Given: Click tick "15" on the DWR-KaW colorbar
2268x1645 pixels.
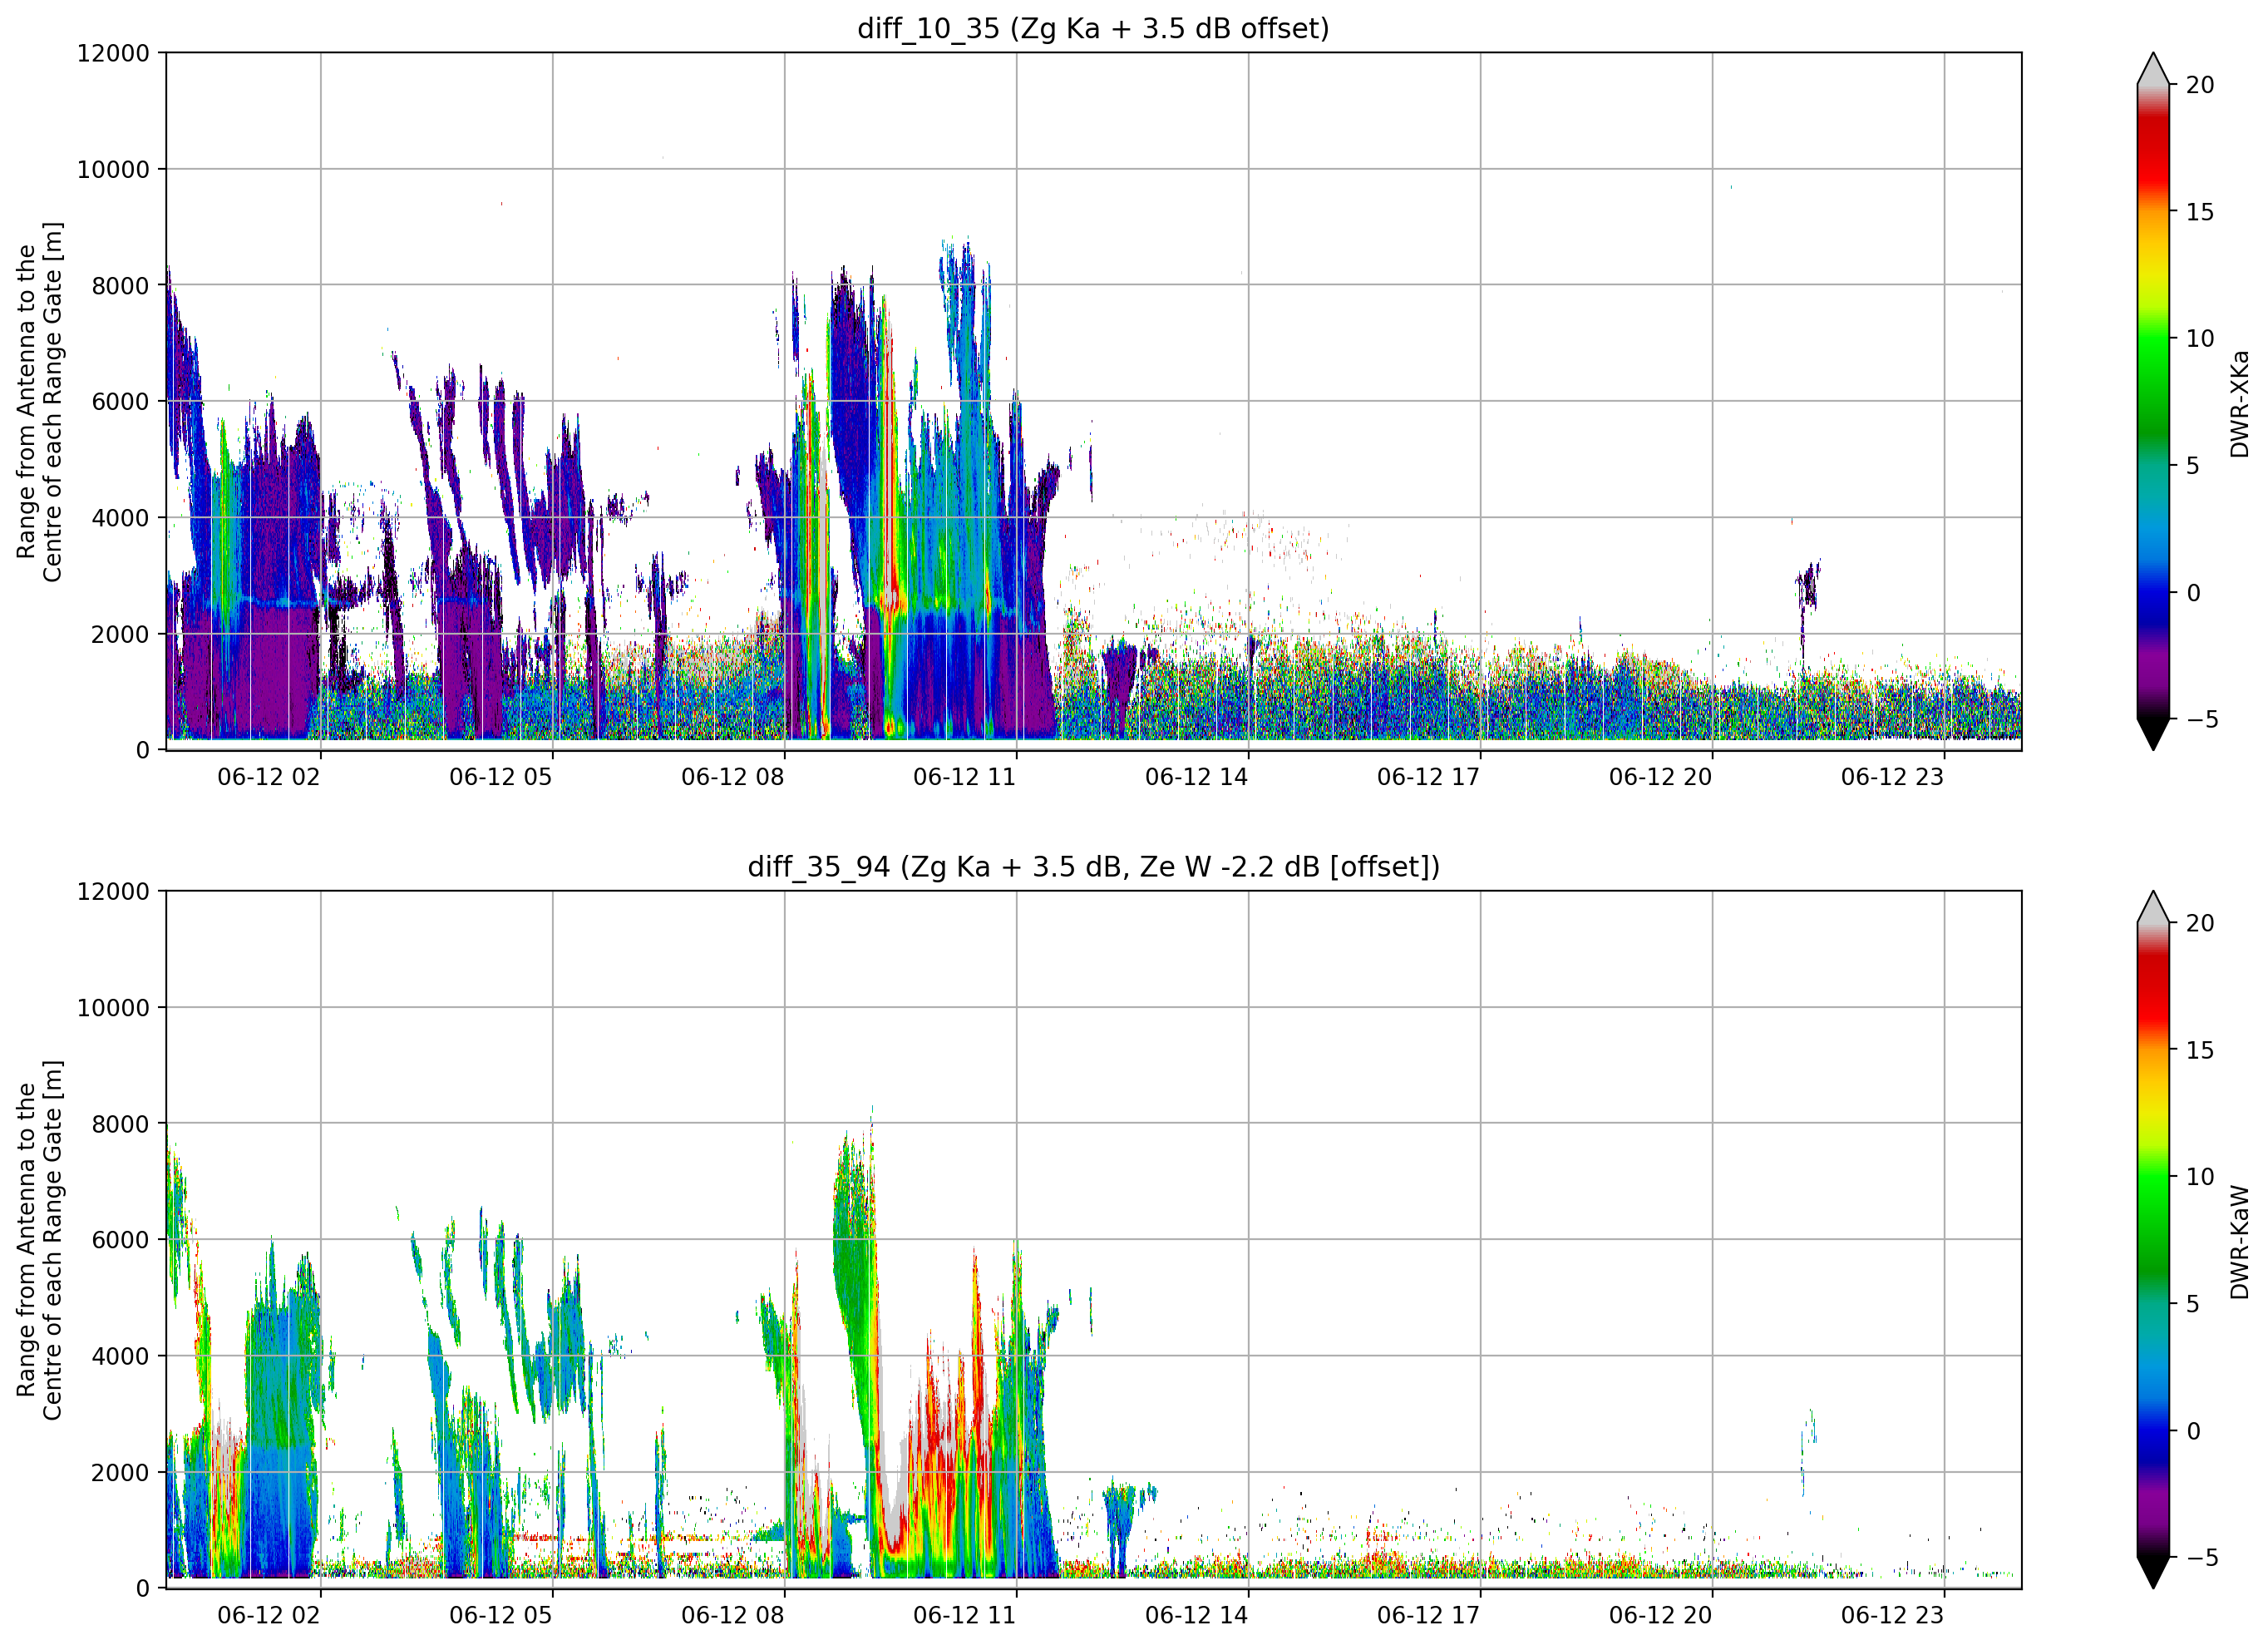Looking at the screenshot, I should 2200,1050.
